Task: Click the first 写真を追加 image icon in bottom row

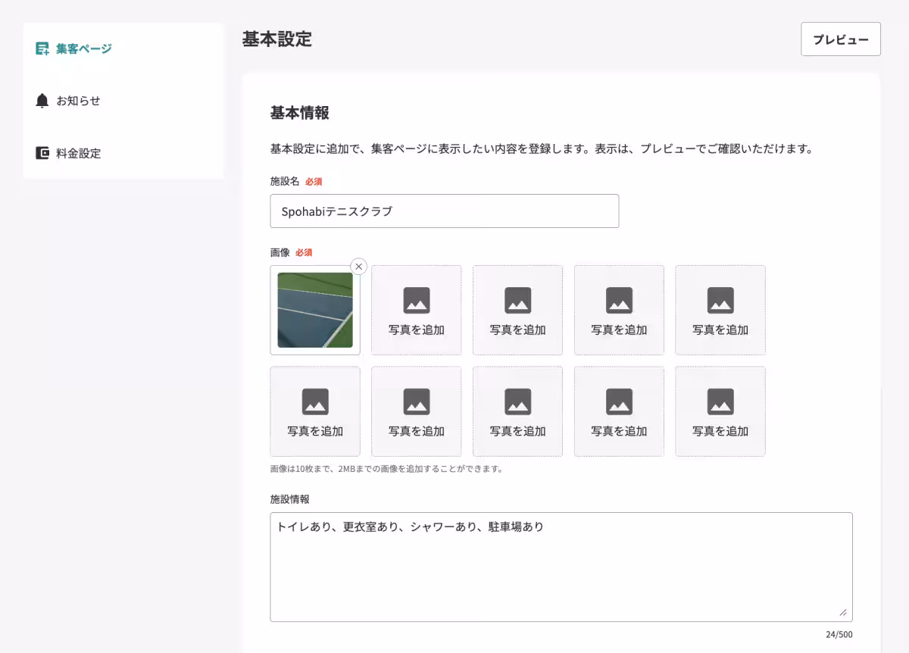Action: 315,401
